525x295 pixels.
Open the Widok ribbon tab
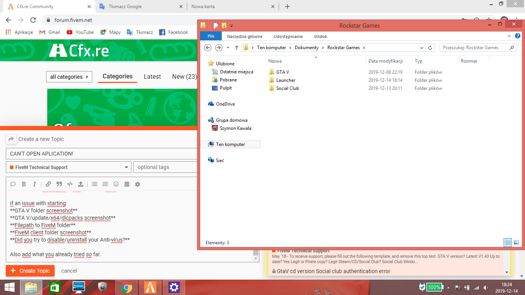coord(320,36)
